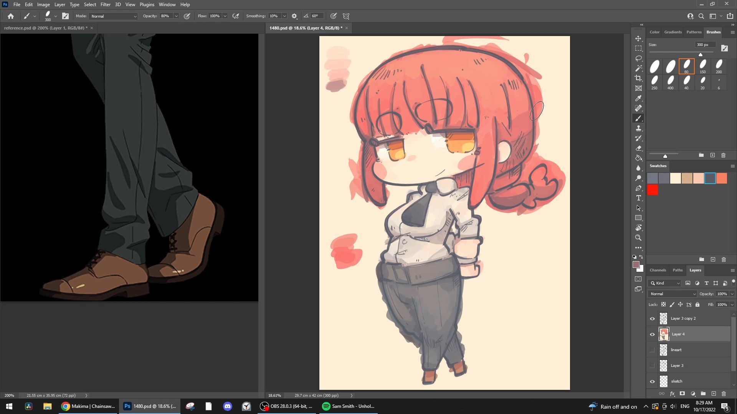Viewport: 737px width, 414px height.
Task: Select the Spot Healing Brush tool
Action: coord(638,108)
